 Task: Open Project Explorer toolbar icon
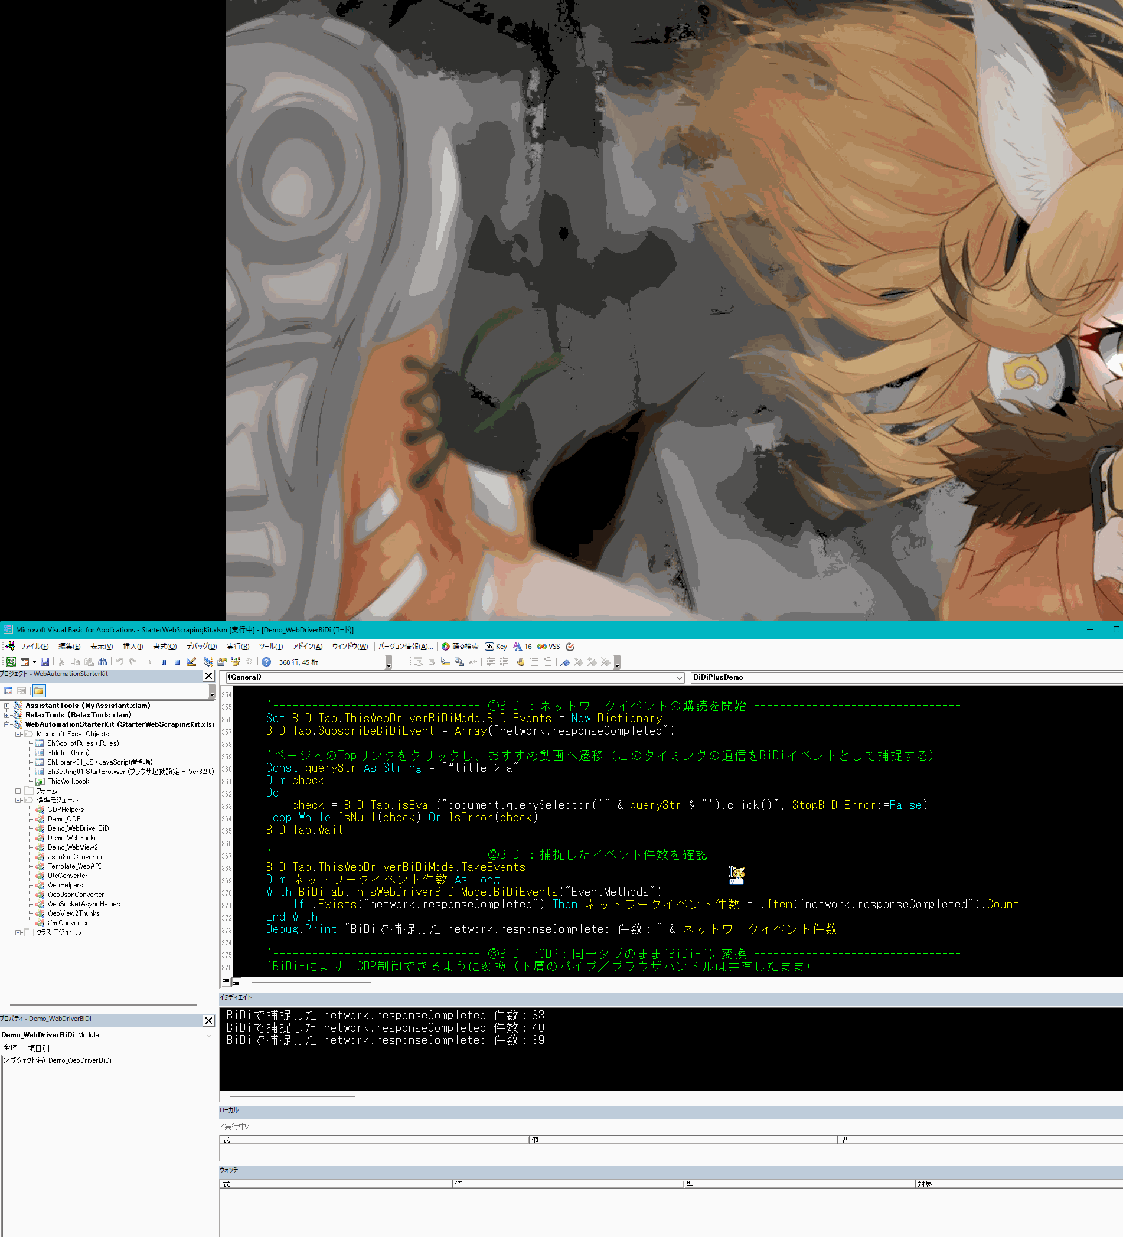pos(208,662)
